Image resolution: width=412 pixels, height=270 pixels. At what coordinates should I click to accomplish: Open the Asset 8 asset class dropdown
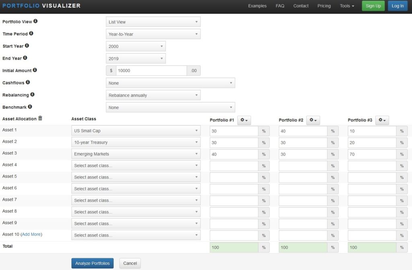[x=136, y=212]
